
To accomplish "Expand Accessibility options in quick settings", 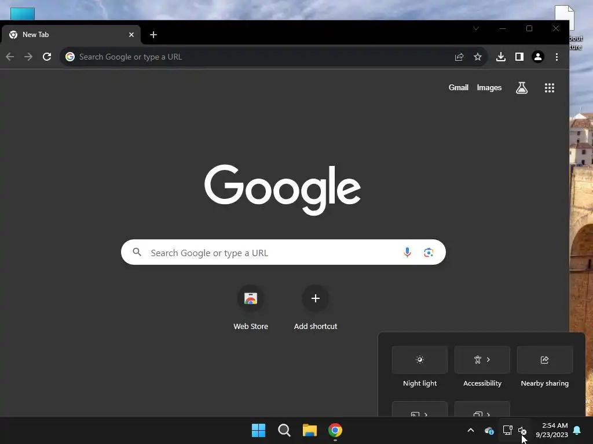I will pos(482,360).
